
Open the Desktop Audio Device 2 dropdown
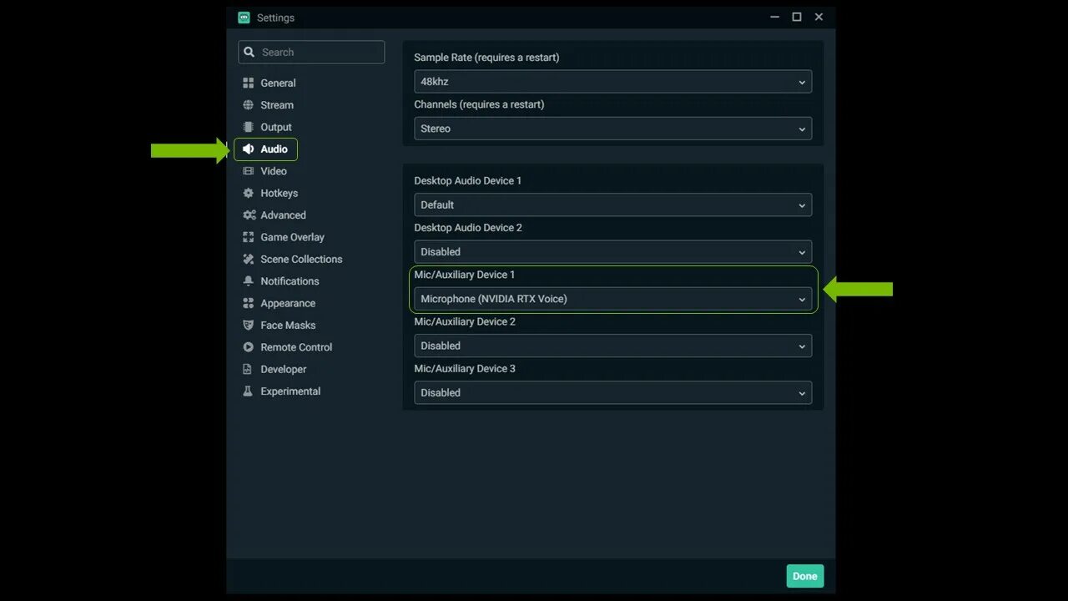point(613,251)
